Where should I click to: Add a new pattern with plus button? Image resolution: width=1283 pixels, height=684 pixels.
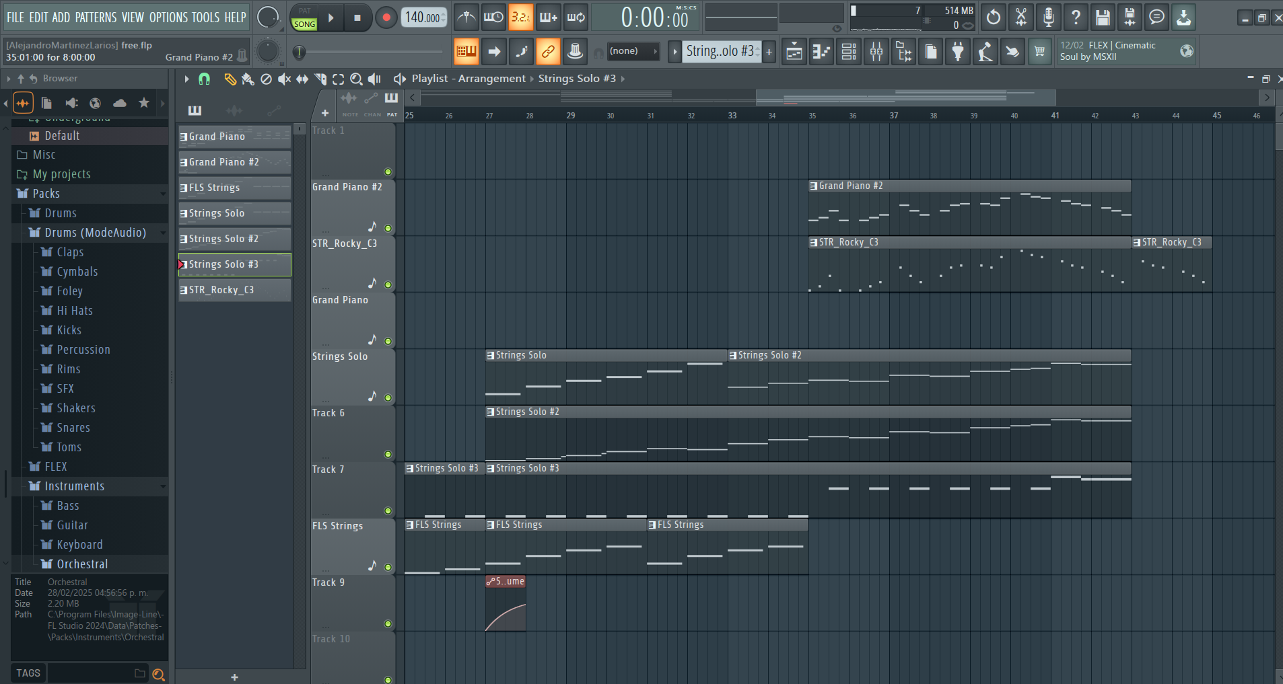(x=769, y=52)
